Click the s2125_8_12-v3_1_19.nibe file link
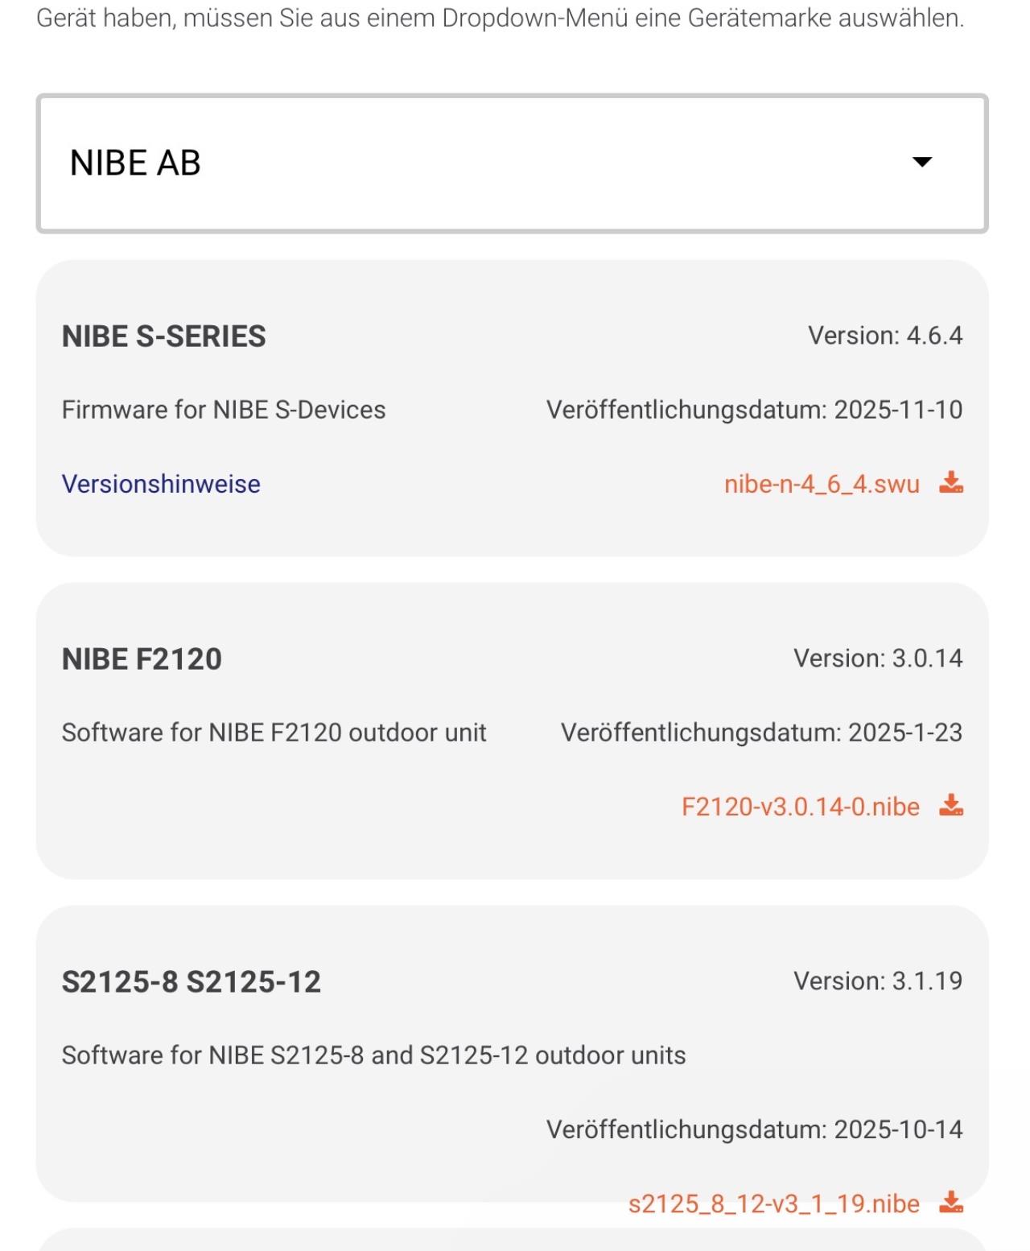 click(773, 1204)
